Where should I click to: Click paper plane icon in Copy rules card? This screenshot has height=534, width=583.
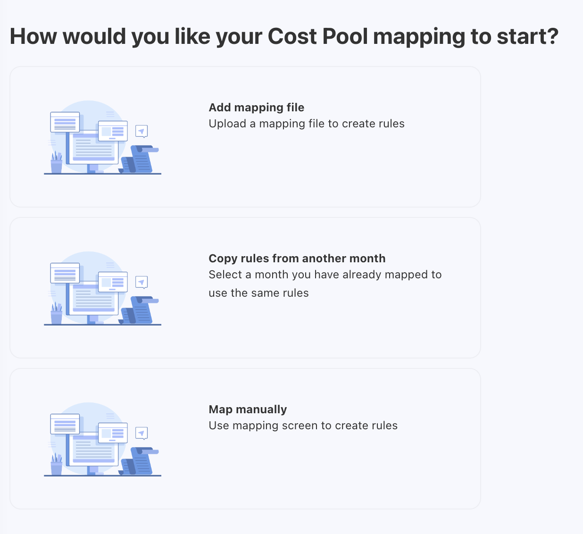coord(142,282)
